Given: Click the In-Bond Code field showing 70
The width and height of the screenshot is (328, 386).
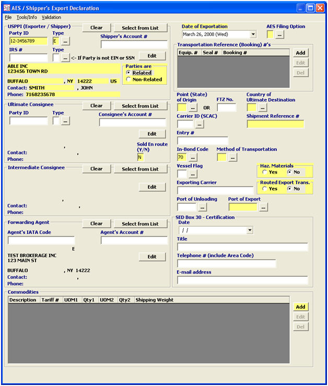Looking at the screenshot, I should point(182,157).
